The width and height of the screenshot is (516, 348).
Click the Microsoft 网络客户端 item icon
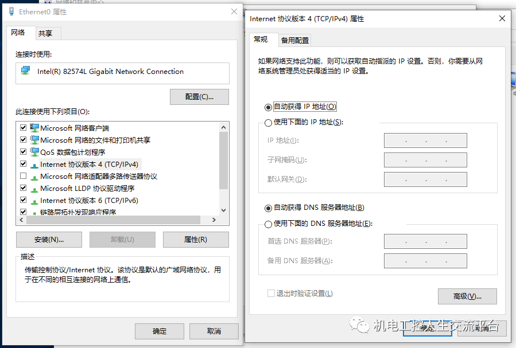[x=34, y=128]
